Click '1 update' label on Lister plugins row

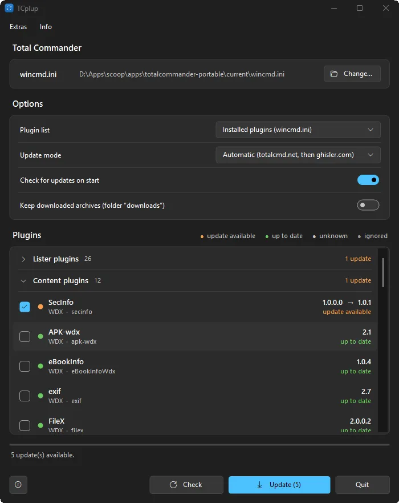click(358, 259)
